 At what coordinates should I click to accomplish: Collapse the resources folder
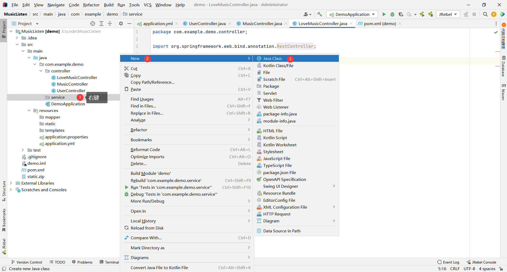coord(29,110)
